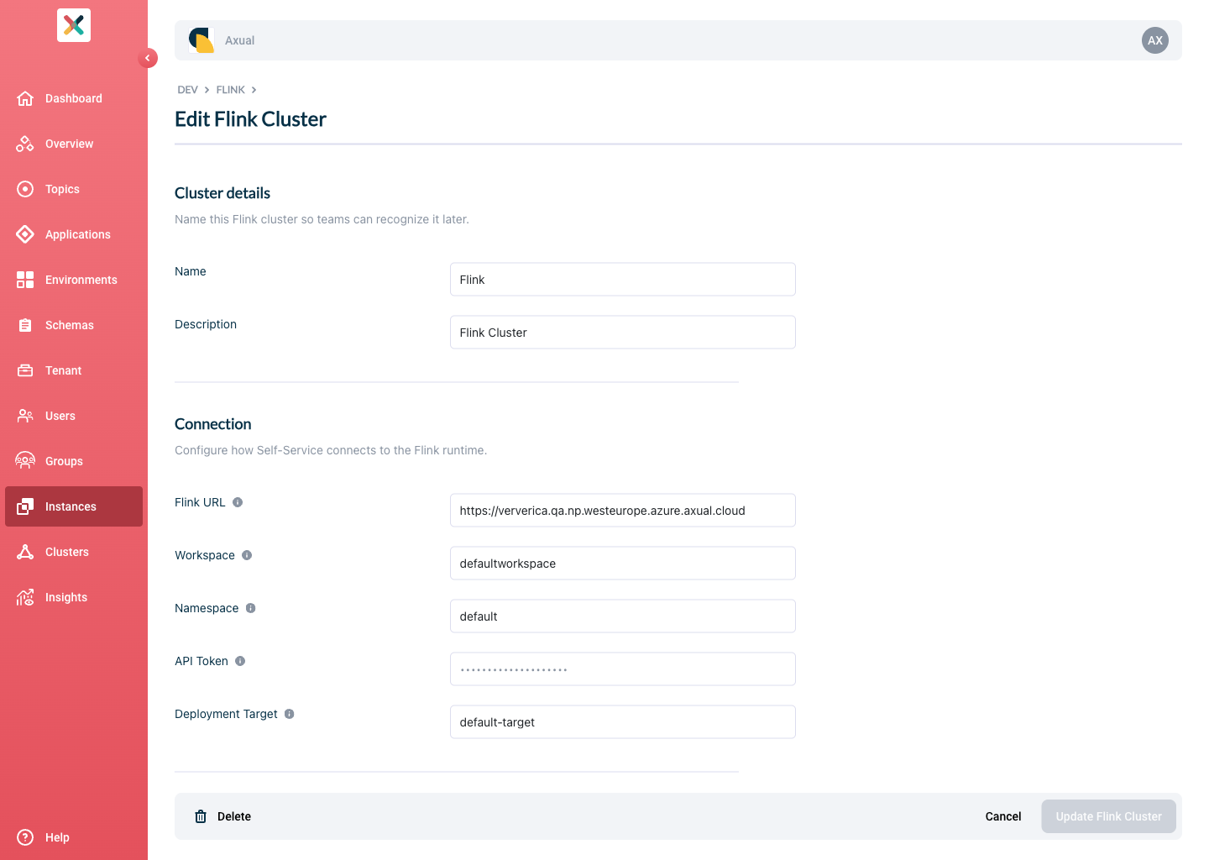The height and width of the screenshot is (860, 1209).
Task: Open the Schemas menu item
Action: coord(74,325)
